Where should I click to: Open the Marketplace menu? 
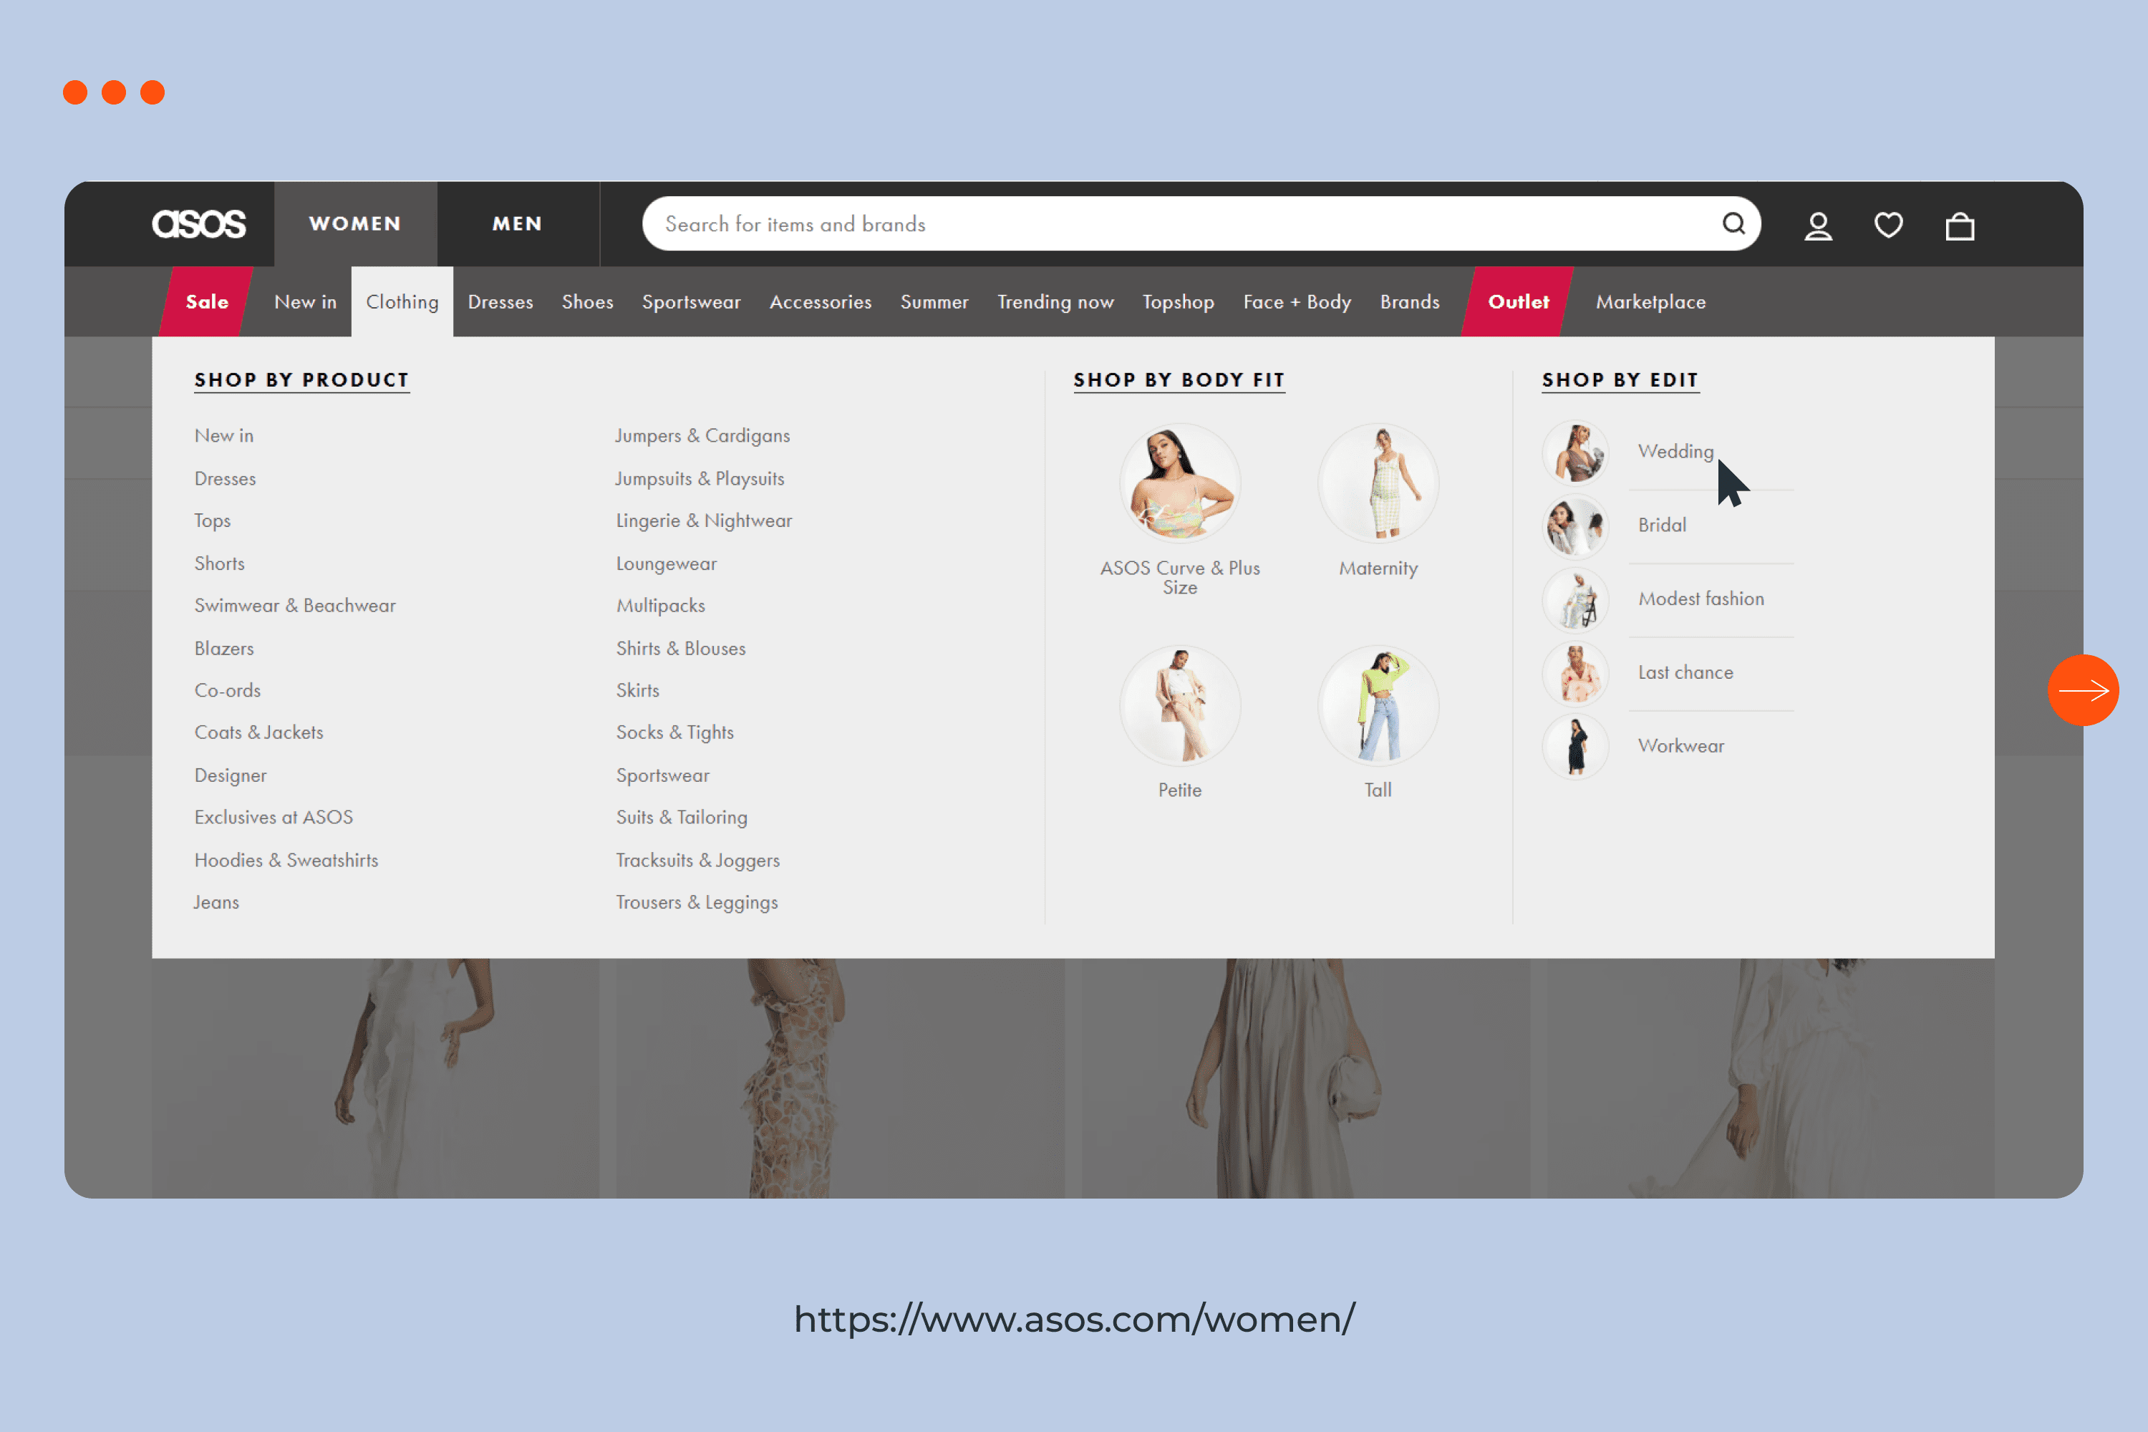(x=1650, y=301)
